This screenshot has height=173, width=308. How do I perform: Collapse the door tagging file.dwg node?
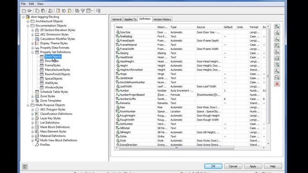click(24, 17)
